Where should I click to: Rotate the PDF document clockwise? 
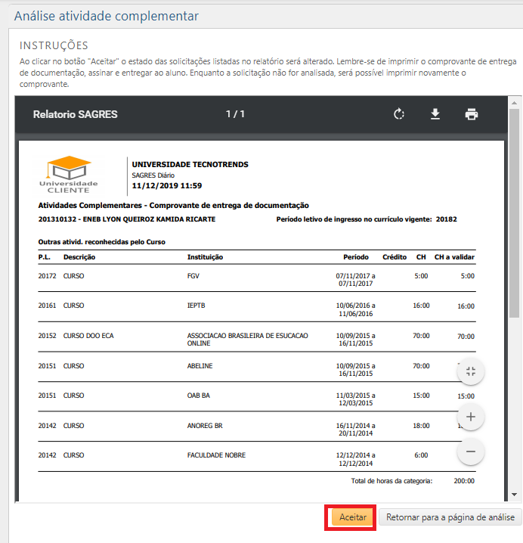tap(399, 114)
